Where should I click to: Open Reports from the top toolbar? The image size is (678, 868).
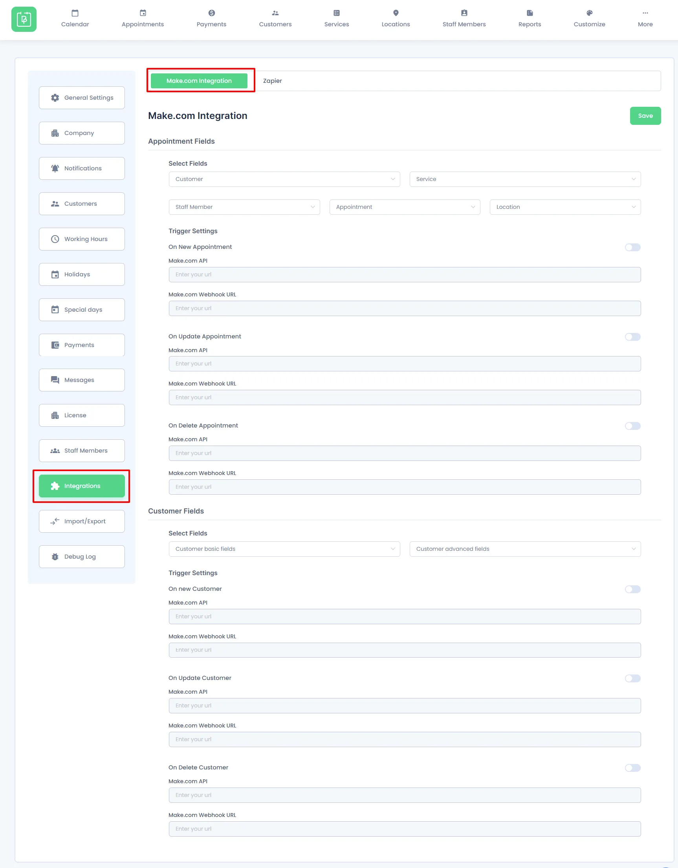click(529, 19)
